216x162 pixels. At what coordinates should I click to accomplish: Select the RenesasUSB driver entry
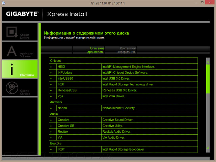click(67, 90)
